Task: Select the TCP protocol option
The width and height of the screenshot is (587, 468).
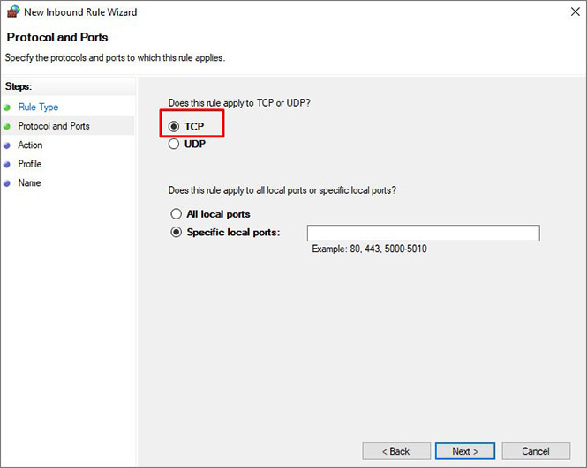Action: point(174,127)
